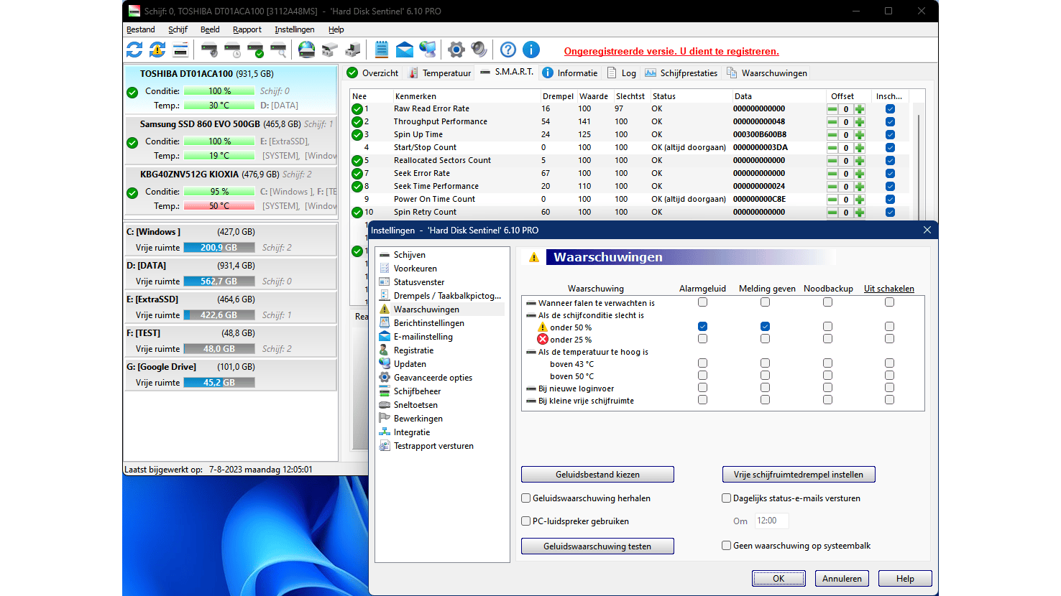Open settings via the gear toolbar icon
Image resolution: width=1061 pixels, height=596 pixels.
coord(456,50)
